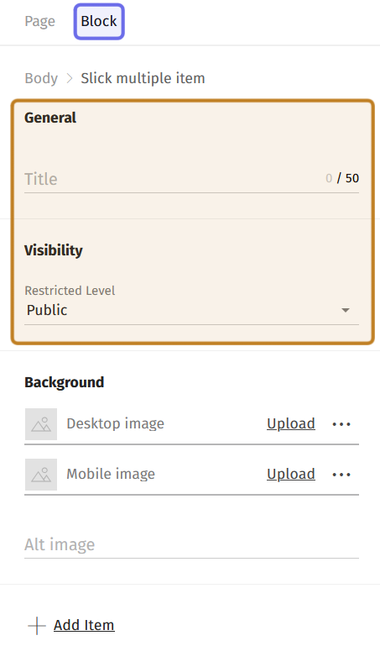Viewport: 380px width, 667px height.
Task: Switch to the Page tab
Action: click(40, 21)
